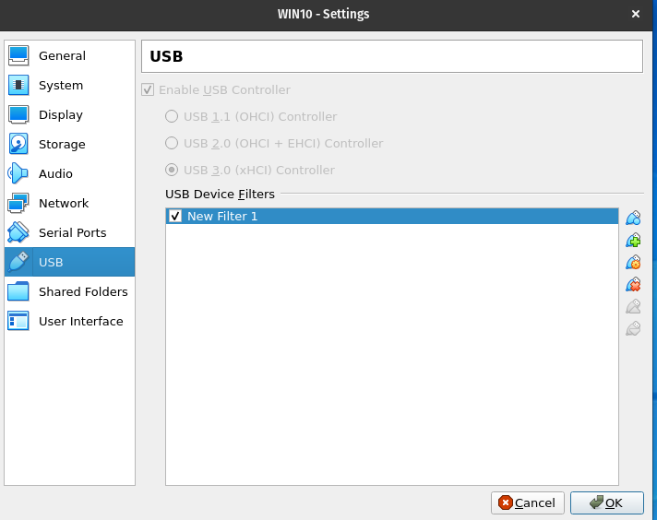Select USB 3.0 (xHCI) Controller option
Screen dimensions: 657x520
172,171
